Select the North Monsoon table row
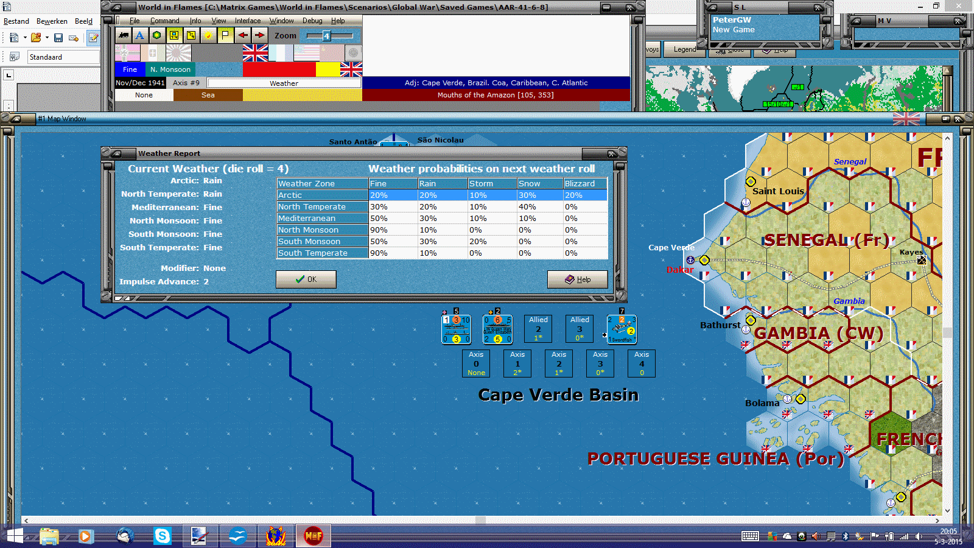 coord(442,230)
